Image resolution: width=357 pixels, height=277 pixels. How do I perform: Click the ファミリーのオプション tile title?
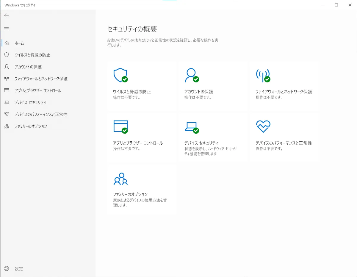[130, 194]
